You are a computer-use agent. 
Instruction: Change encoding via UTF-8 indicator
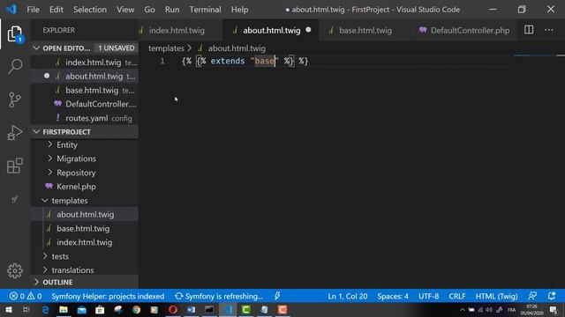(x=428, y=296)
